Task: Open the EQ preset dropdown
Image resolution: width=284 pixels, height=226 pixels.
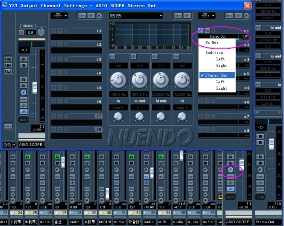Action: (x=143, y=16)
